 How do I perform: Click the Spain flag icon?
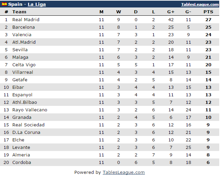[x=4, y=4]
